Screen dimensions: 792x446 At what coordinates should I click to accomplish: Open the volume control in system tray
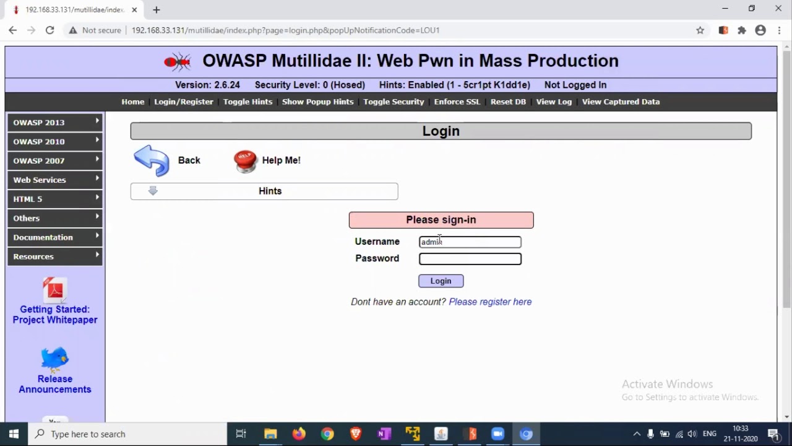(692, 434)
